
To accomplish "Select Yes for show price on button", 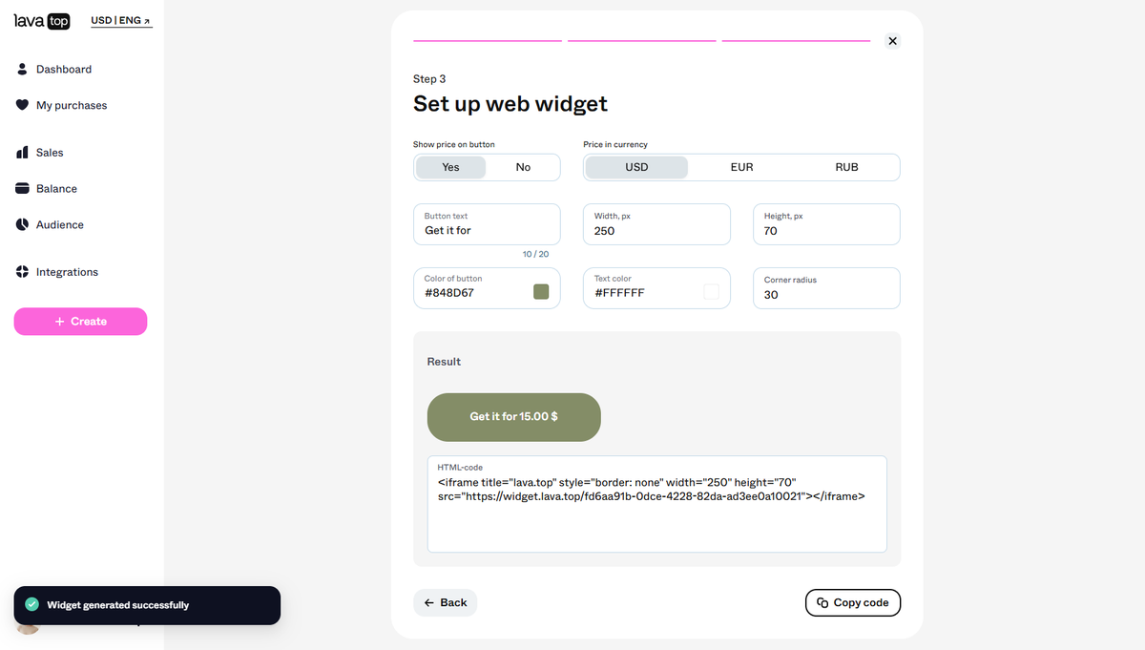I will [451, 167].
